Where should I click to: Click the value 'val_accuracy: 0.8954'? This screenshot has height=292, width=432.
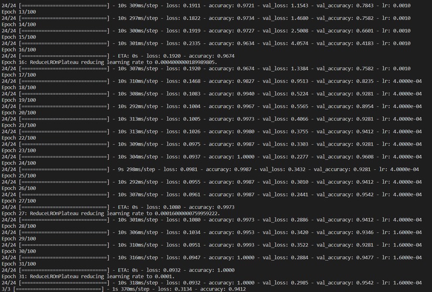tap(345, 107)
